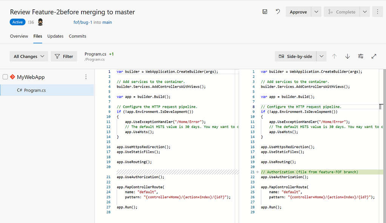Expand the diff view mode dropdown arrow
Image resolution: width=386 pixels, height=223 pixels.
[x=321, y=56]
